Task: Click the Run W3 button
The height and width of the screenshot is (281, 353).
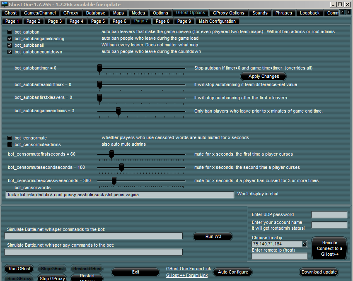Action: [x=213, y=236]
